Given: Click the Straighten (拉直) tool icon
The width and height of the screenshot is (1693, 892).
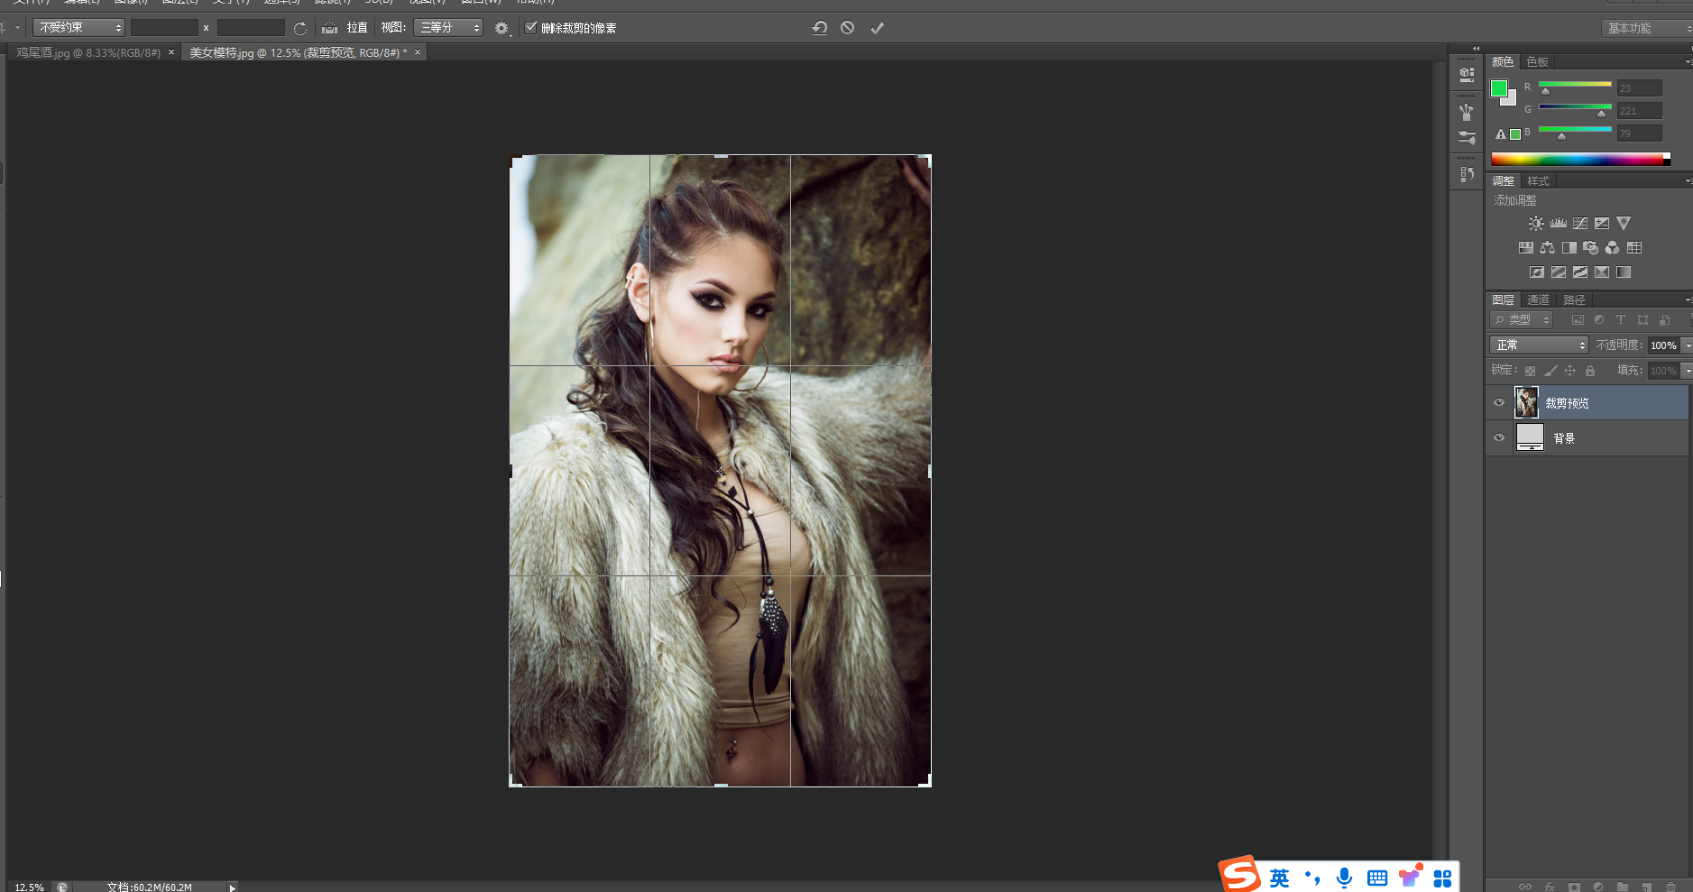Looking at the screenshot, I should (x=330, y=28).
